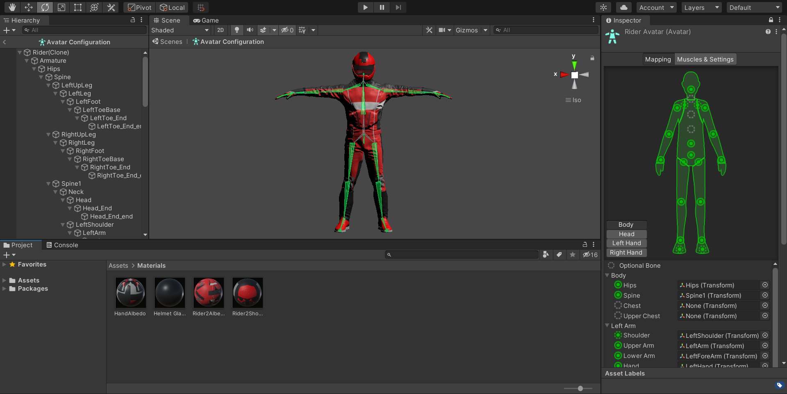Toggle grid snapping button
The image size is (787, 394).
click(201, 7)
